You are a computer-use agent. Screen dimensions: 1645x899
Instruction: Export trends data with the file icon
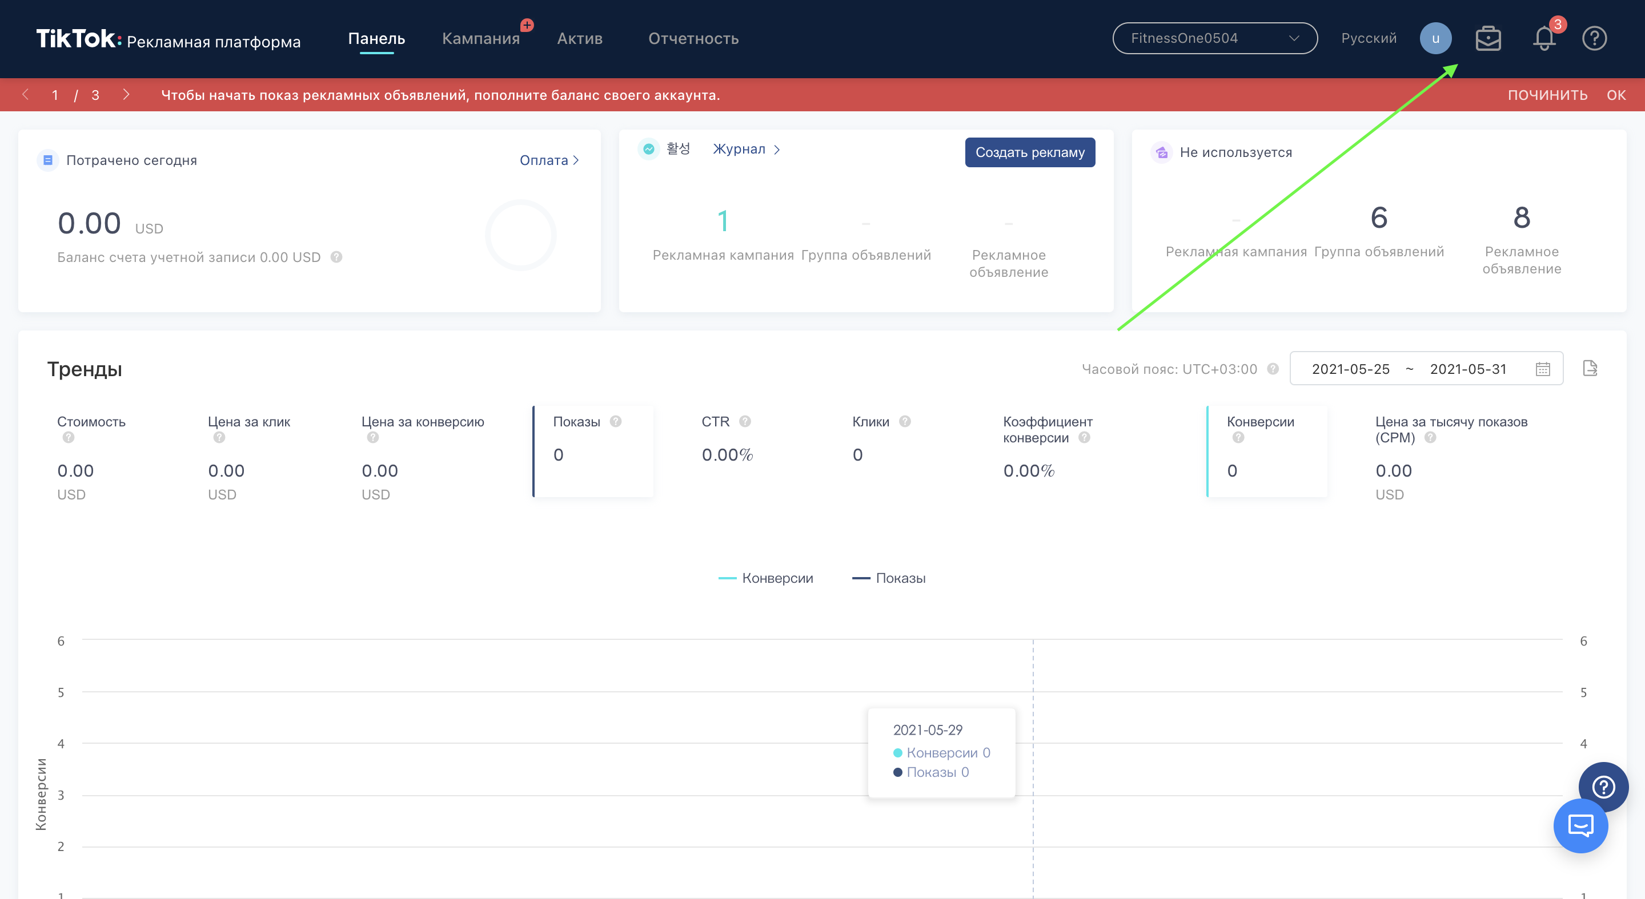pyautogui.click(x=1590, y=368)
